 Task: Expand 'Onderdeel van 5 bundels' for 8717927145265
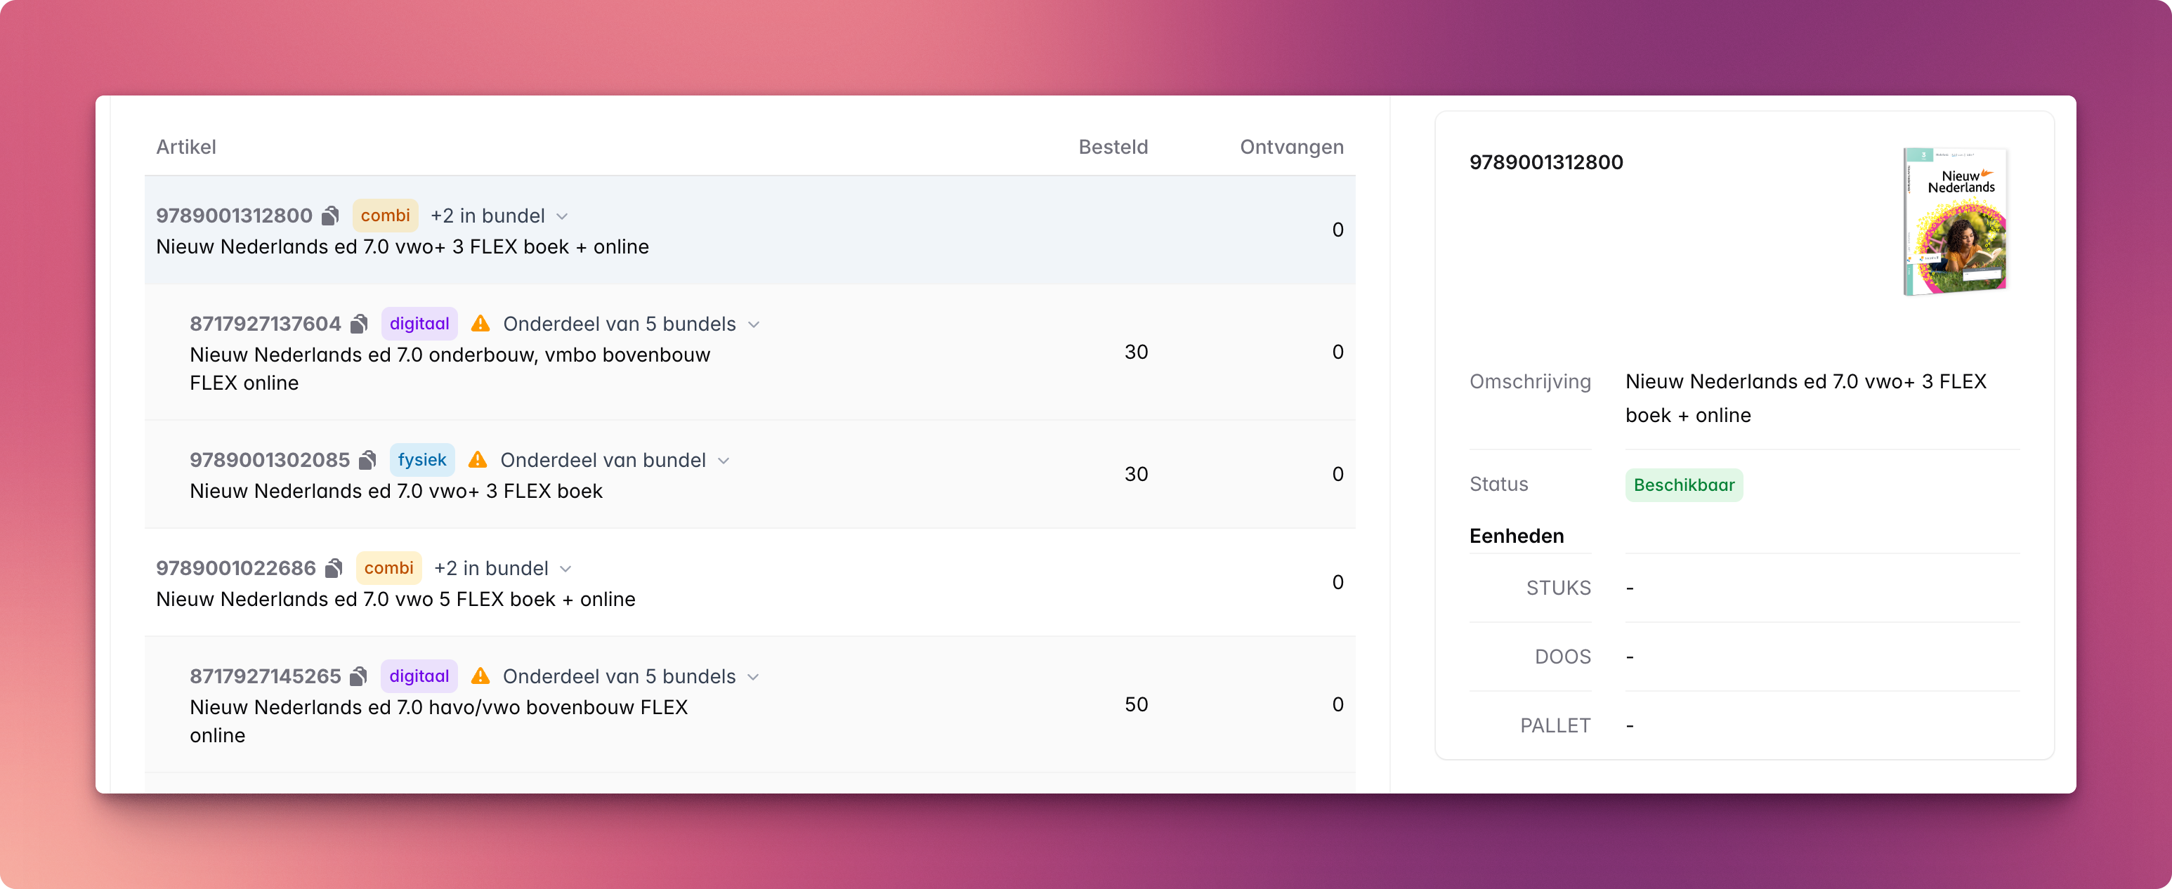(754, 677)
